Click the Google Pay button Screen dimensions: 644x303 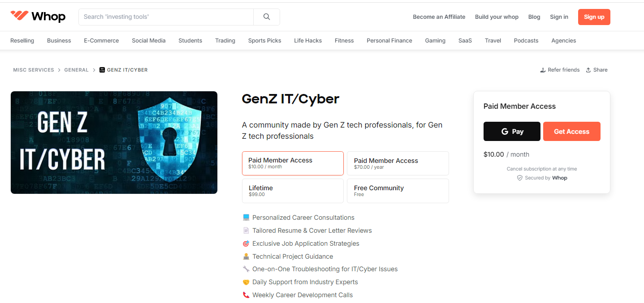(x=512, y=132)
